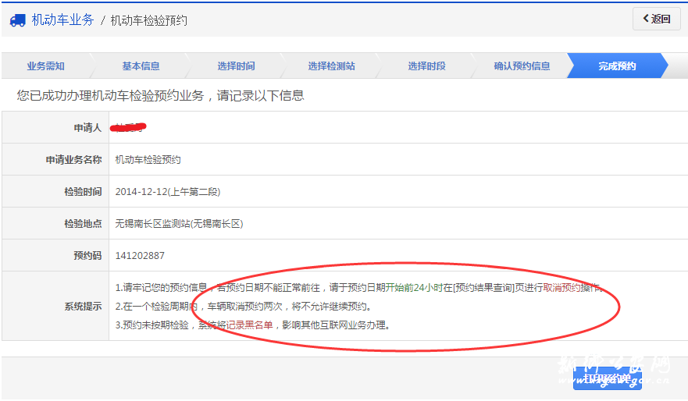Click the 取消预约 red text

(561, 288)
